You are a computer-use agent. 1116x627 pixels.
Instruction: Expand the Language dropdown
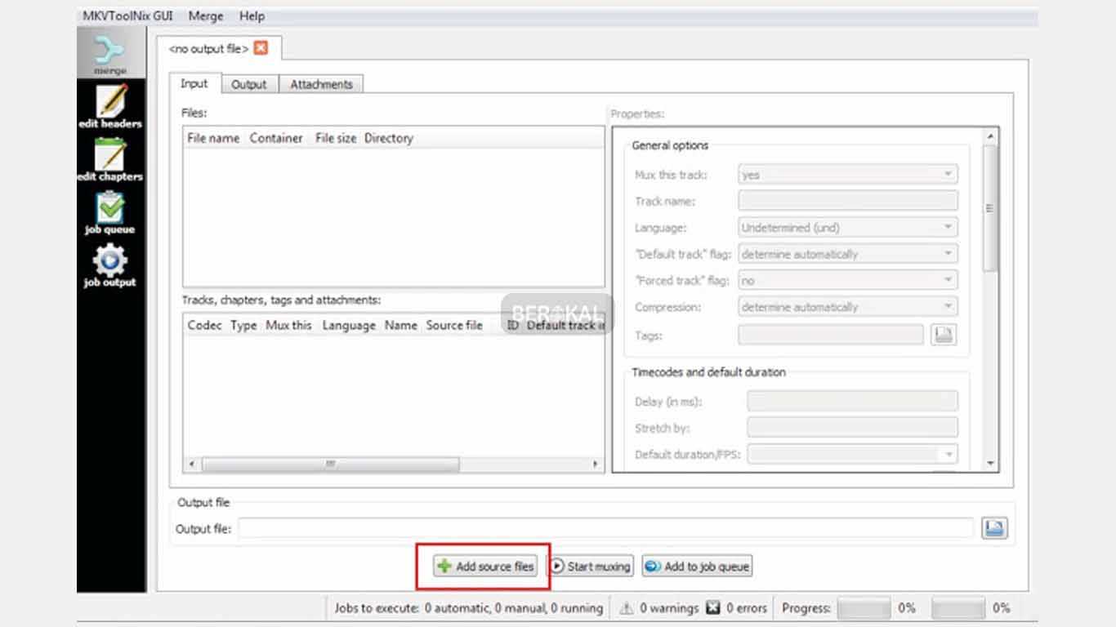[x=848, y=228]
